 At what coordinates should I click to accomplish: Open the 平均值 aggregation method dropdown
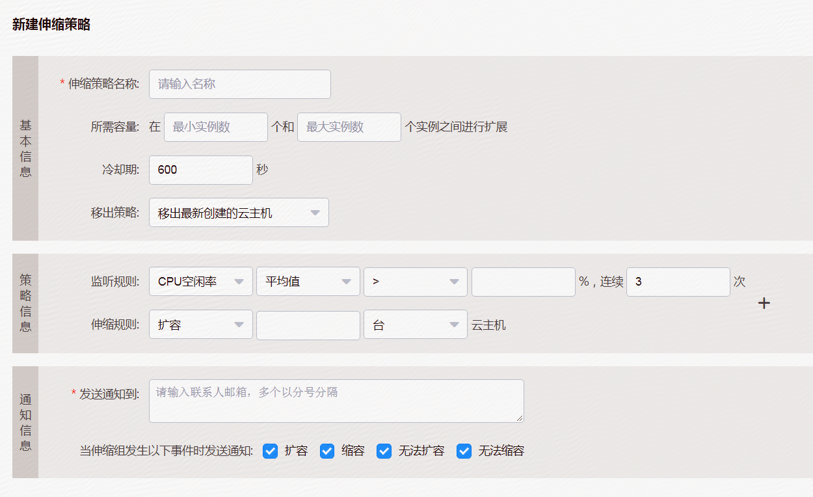308,281
